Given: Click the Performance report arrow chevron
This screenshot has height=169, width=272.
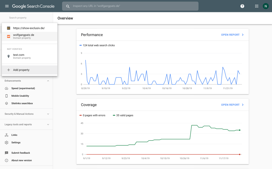Looking at the screenshot, I should click(243, 35).
